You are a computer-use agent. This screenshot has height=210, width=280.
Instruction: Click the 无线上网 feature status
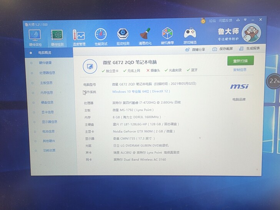tap(132, 71)
